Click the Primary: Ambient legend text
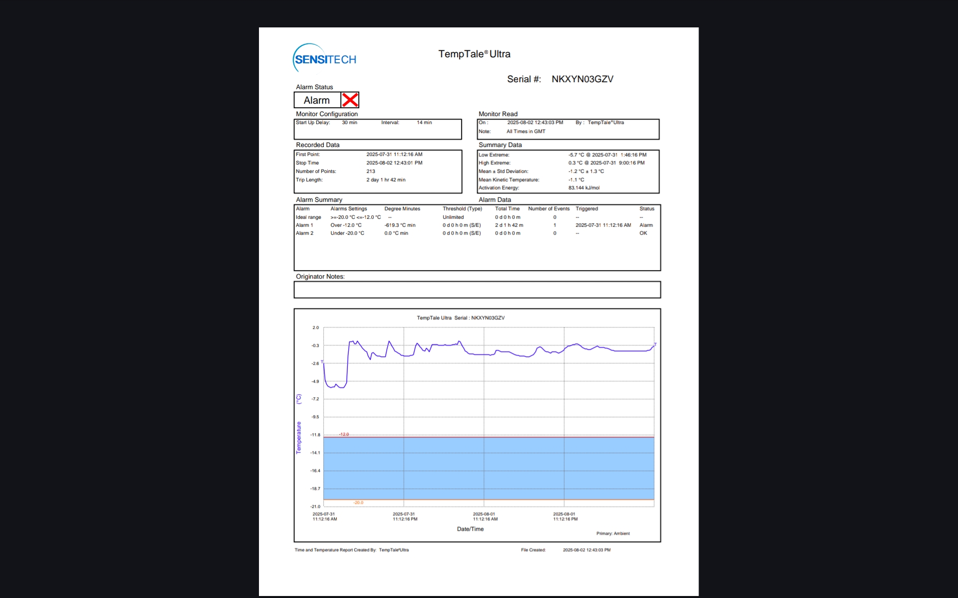Viewport: 958px width, 598px height. click(x=613, y=534)
